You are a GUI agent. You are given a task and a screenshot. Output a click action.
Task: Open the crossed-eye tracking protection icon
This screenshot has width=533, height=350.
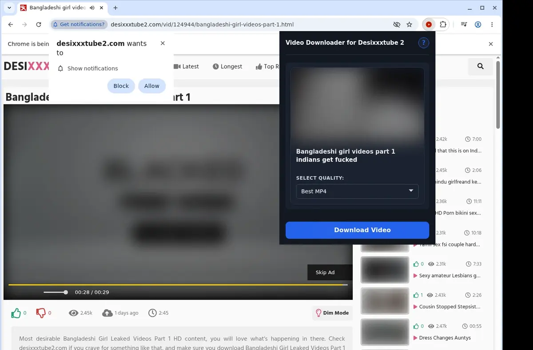pyautogui.click(x=397, y=25)
